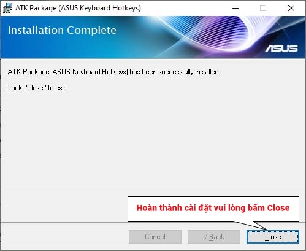Close window using title bar X
306x251 pixels.
[x=291, y=8]
